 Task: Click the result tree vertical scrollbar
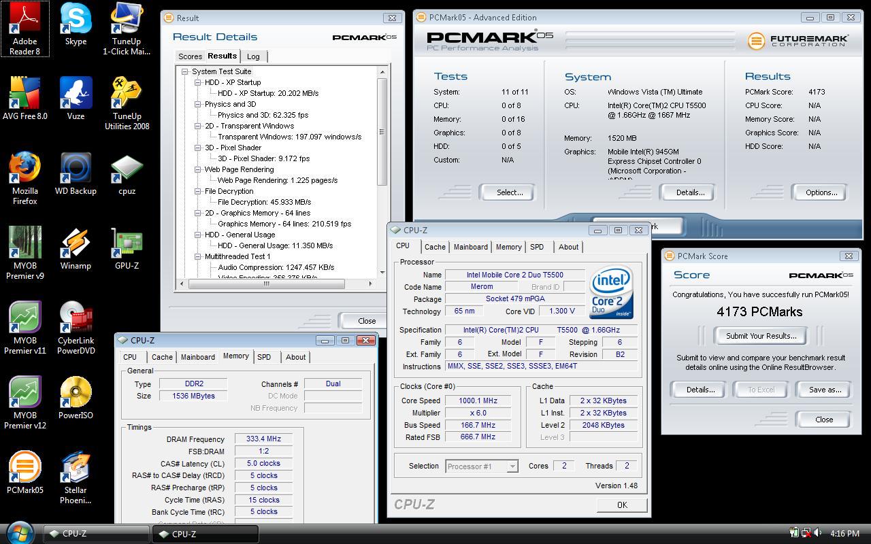(382, 131)
